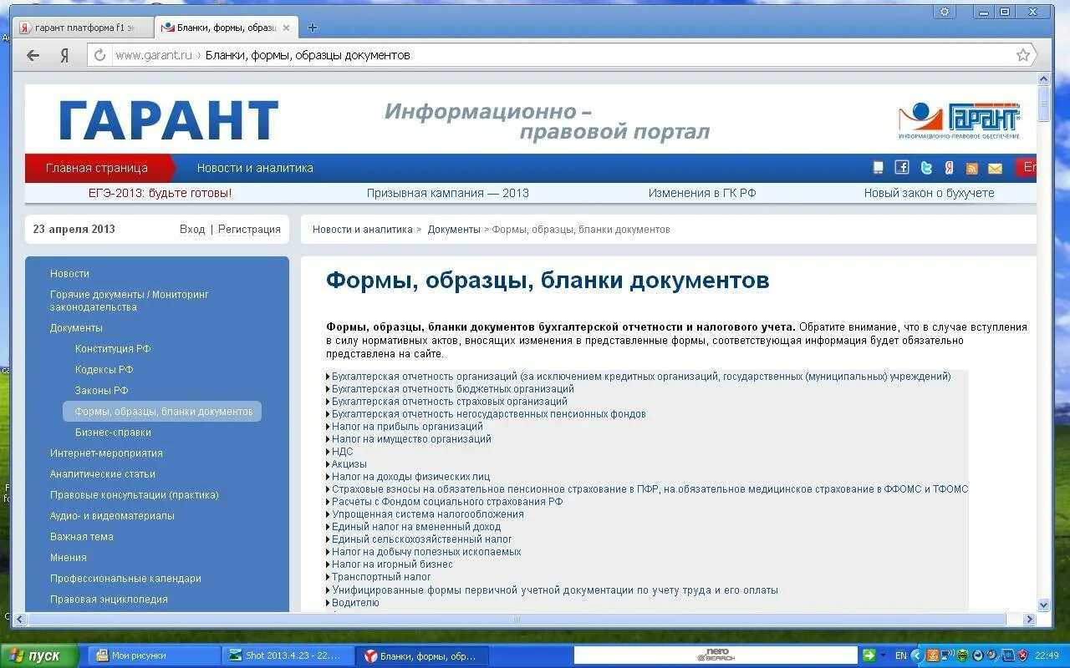Open 'Профессиональные календари' in the sidebar
This screenshot has width=1070, height=668.
pos(125,579)
